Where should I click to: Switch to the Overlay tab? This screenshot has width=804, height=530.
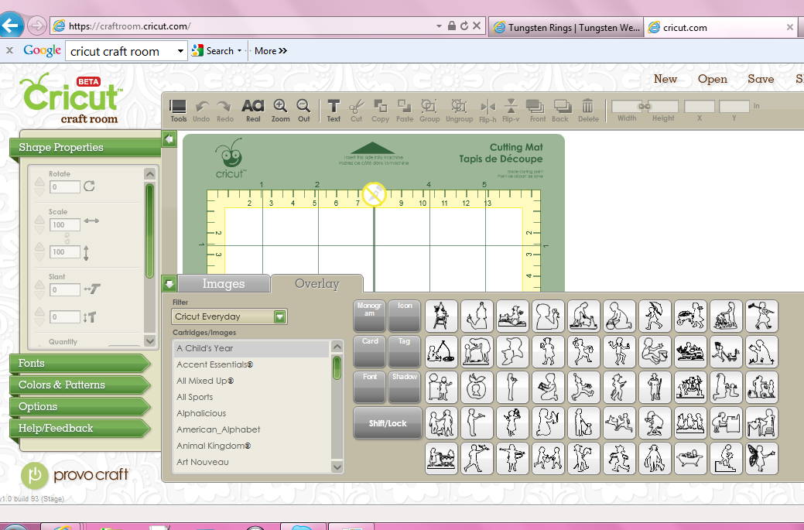tap(317, 283)
